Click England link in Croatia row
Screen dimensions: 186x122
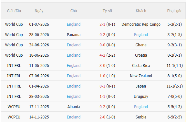74,55
